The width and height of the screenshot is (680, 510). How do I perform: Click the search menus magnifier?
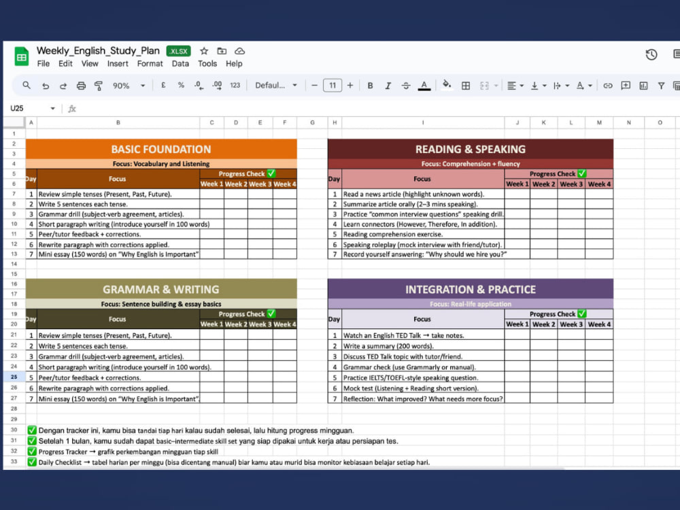click(x=27, y=86)
